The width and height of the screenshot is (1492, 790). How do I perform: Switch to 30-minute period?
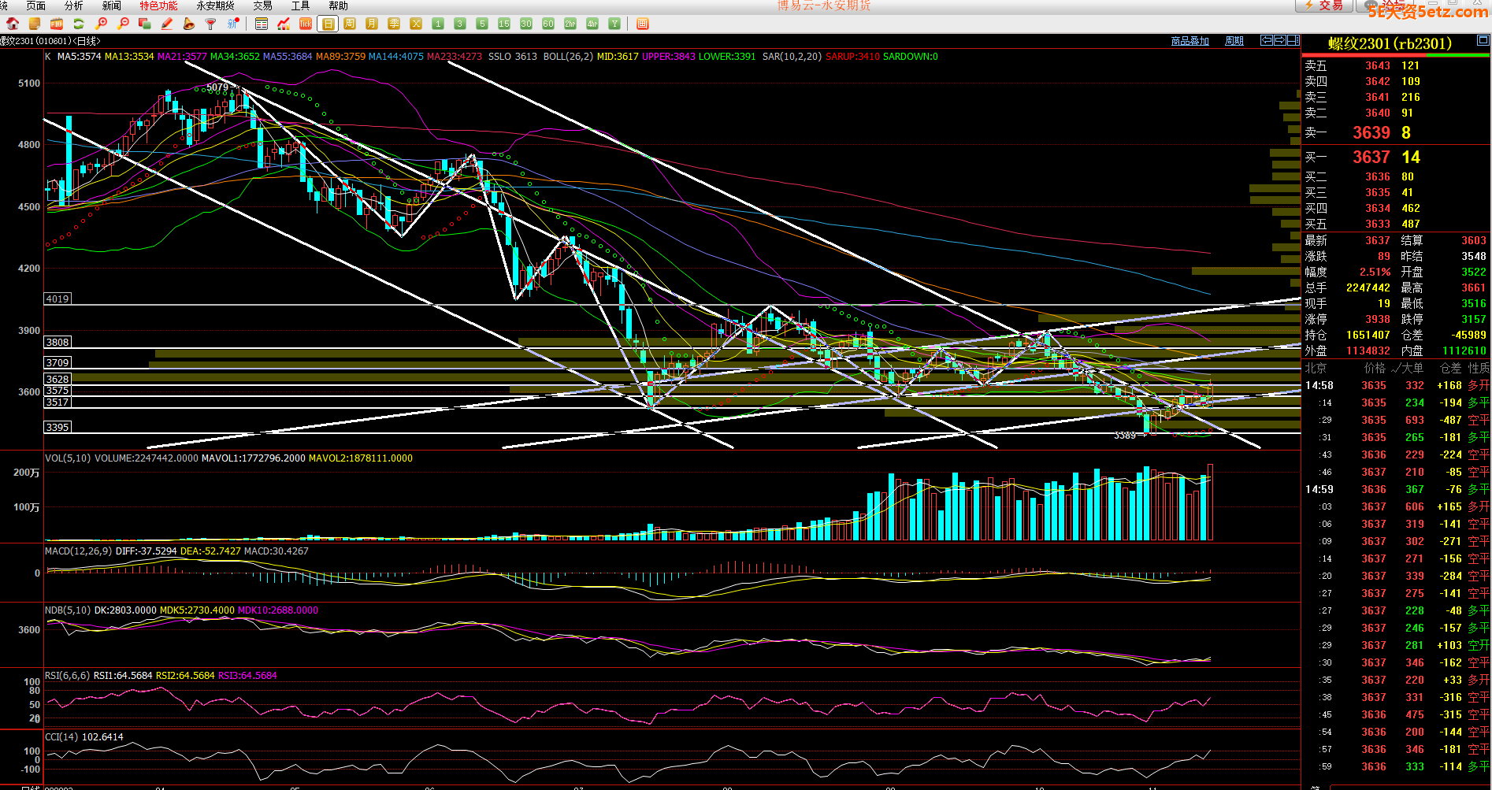pyautogui.click(x=526, y=24)
